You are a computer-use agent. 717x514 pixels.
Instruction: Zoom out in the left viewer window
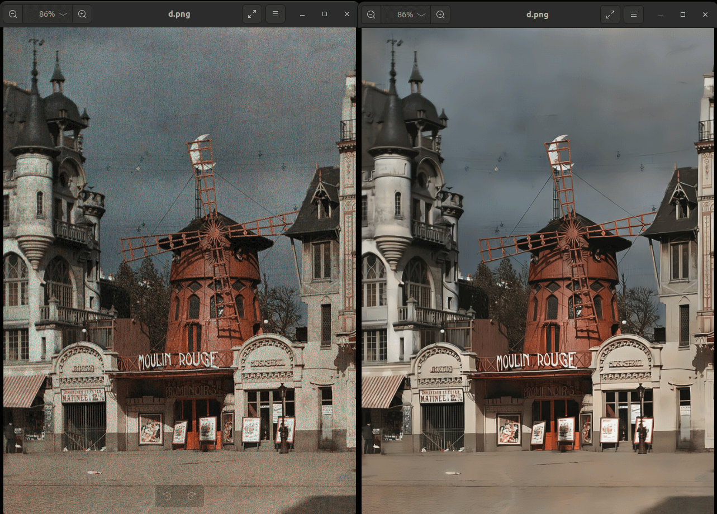[x=13, y=14]
